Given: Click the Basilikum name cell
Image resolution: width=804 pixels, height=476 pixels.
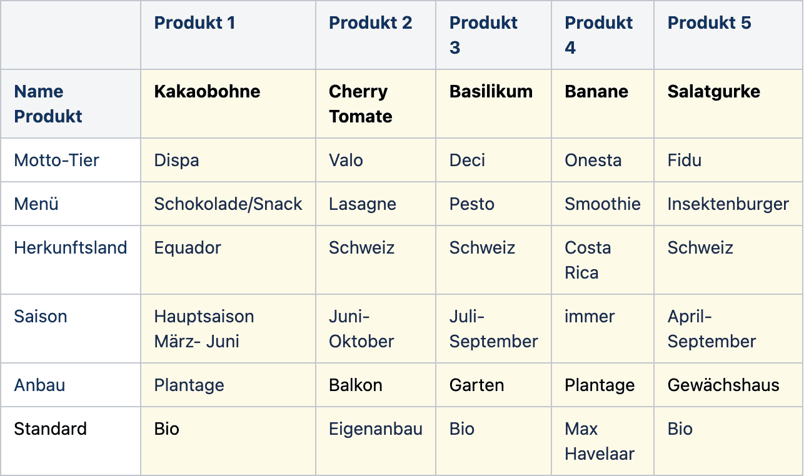Looking at the screenshot, I should 494,104.
